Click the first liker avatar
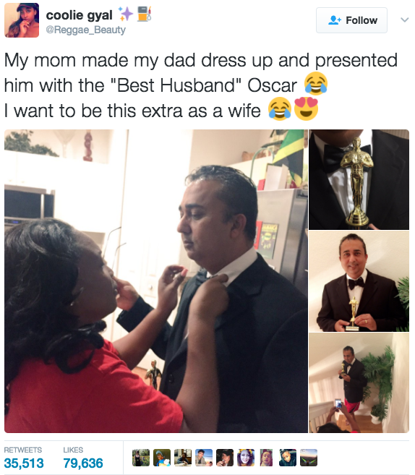415x475 pixels. tap(141, 458)
